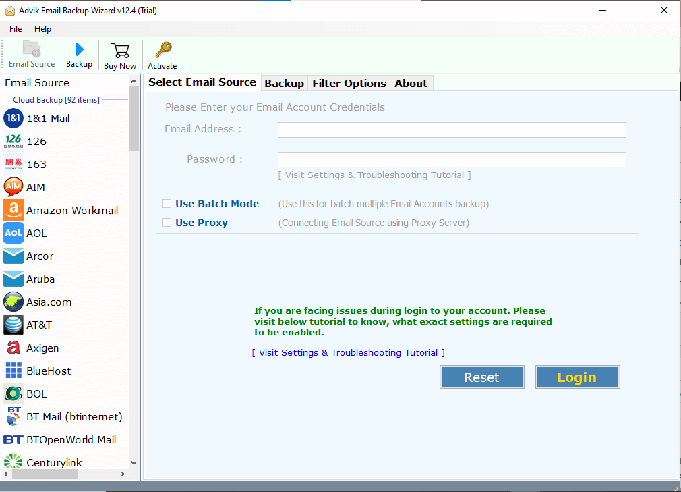Click the Cloud Backup [92 items] header
Image resolution: width=681 pixels, height=492 pixels.
[56, 99]
